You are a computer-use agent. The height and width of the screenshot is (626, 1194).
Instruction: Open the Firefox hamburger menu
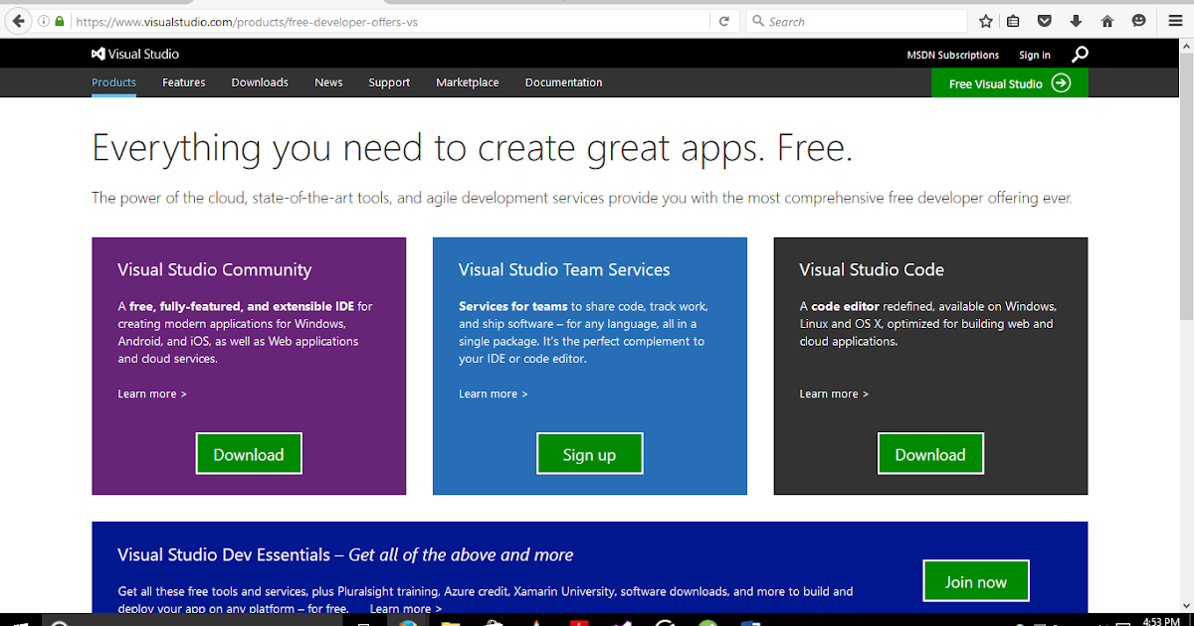(1175, 21)
